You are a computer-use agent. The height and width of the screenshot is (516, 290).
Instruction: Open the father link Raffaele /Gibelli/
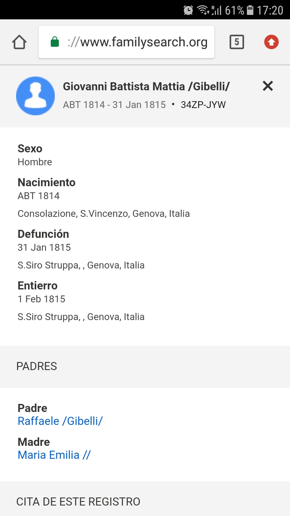click(x=60, y=421)
